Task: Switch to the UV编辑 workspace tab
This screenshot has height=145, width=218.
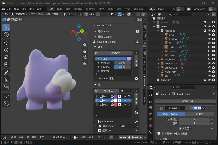Action: point(78,9)
